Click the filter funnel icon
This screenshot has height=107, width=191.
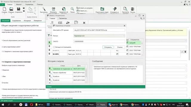tap(49, 35)
